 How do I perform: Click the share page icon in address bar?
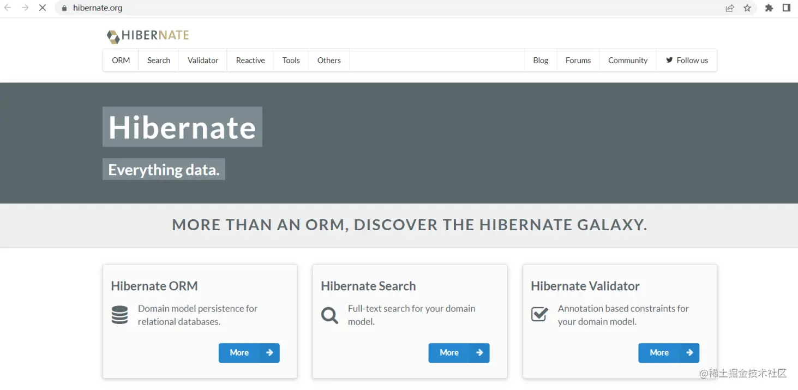coord(730,8)
